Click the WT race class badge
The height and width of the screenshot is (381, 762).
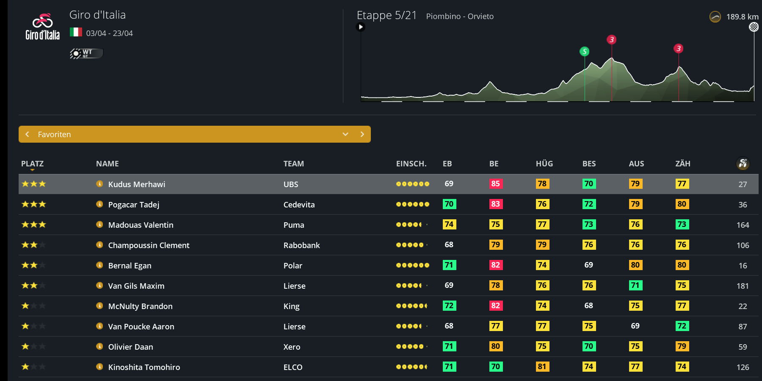point(86,53)
